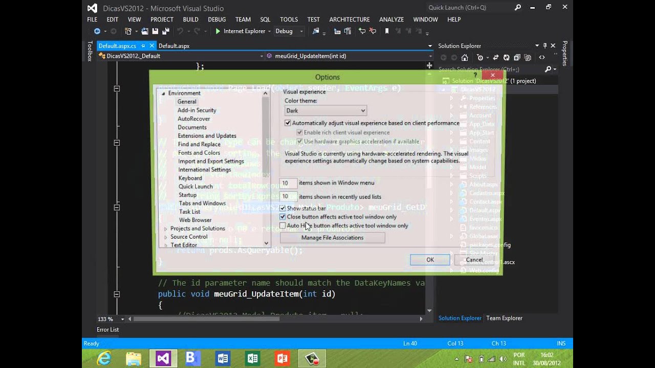Click Manage File Associations button
Screen dimensions: 655x368
click(332, 238)
